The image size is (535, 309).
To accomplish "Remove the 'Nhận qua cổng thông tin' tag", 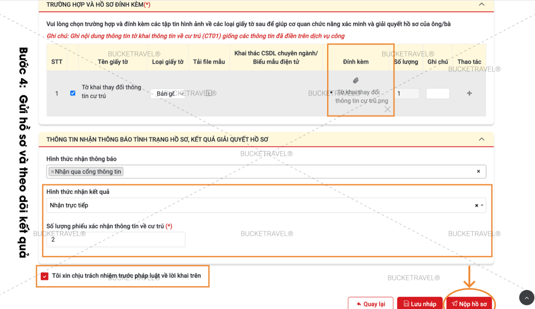I will [x=52, y=171].
